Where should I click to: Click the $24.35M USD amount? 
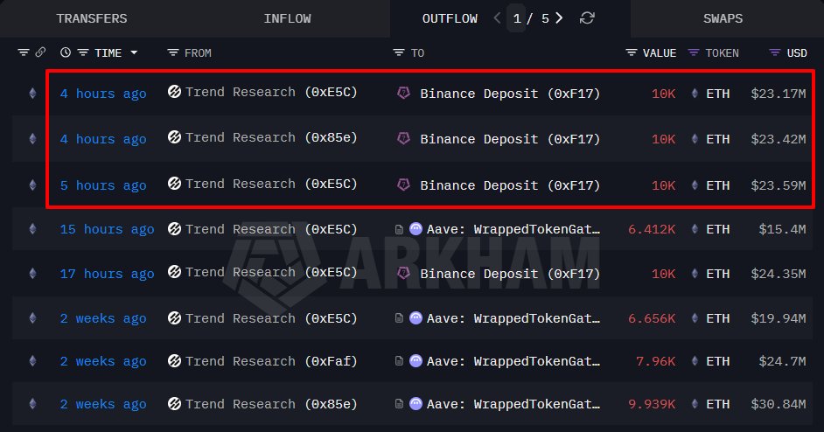tap(779, 274)
